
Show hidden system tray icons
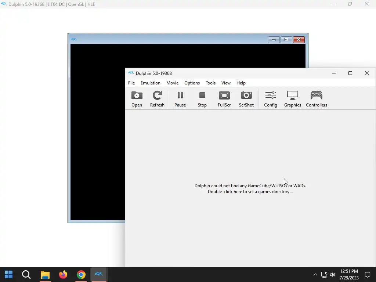pyautogui.click(x=315, y=275)
